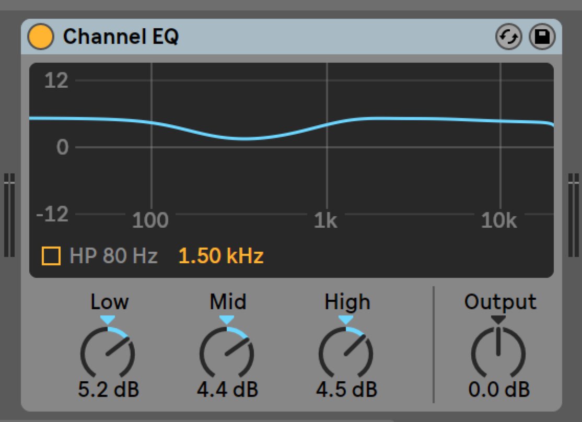This screenshot has height=422, width=582.
Task: Enable the HP 80 Hz filter checkbox
Action: click(51, 256)
